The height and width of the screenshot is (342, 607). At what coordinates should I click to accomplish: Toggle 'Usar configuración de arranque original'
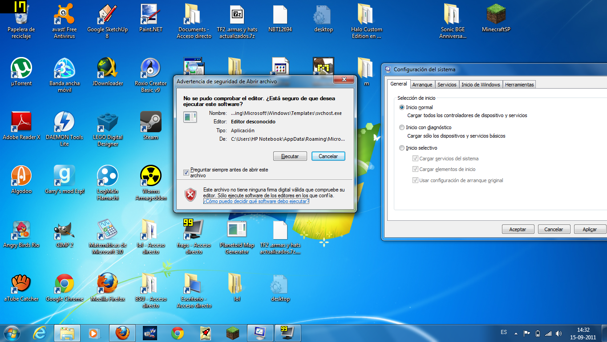[415, 180]
